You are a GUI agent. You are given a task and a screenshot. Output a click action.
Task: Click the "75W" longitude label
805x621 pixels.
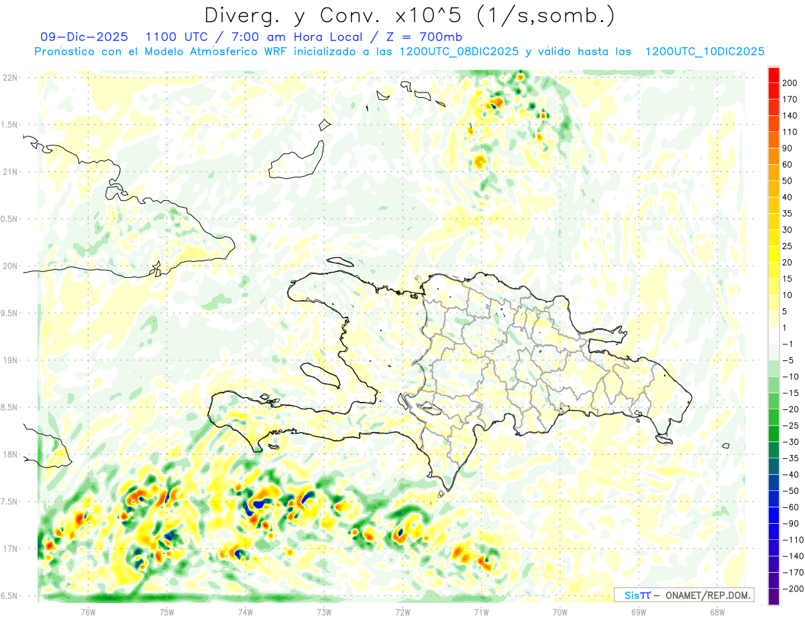click(167, 612)
